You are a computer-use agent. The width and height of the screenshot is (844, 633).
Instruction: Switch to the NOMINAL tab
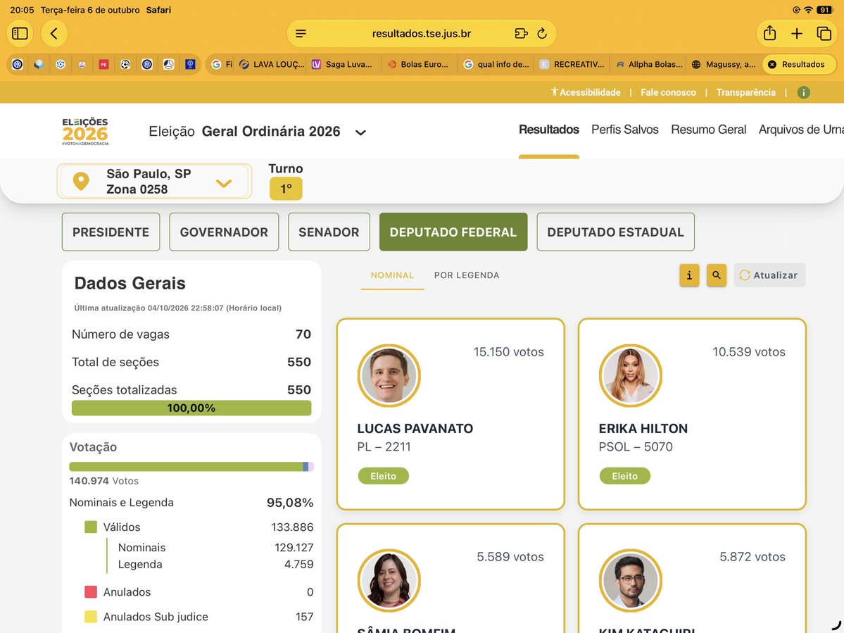coord(392,275)
